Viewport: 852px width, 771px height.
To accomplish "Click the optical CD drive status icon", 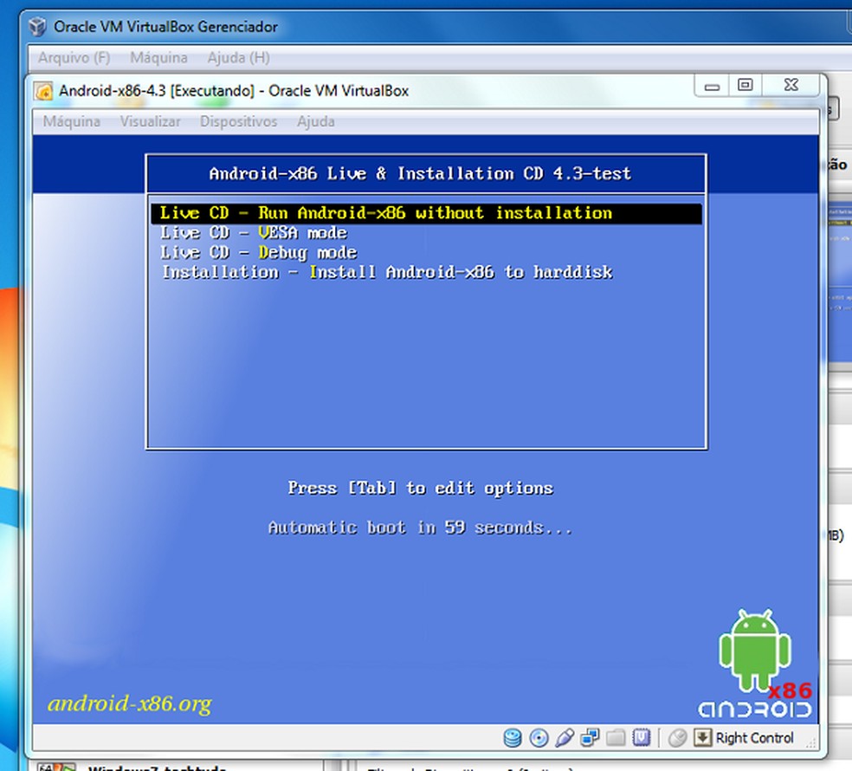I will [539, 738].
